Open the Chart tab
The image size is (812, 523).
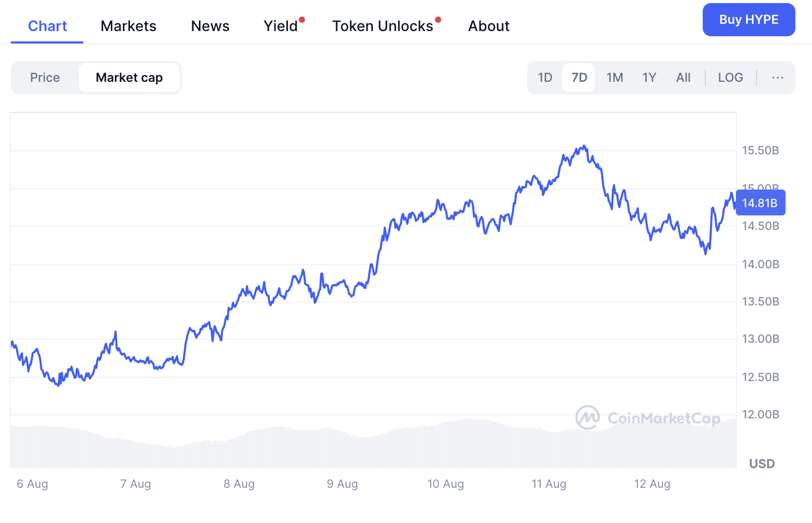(x=47, y=26)
